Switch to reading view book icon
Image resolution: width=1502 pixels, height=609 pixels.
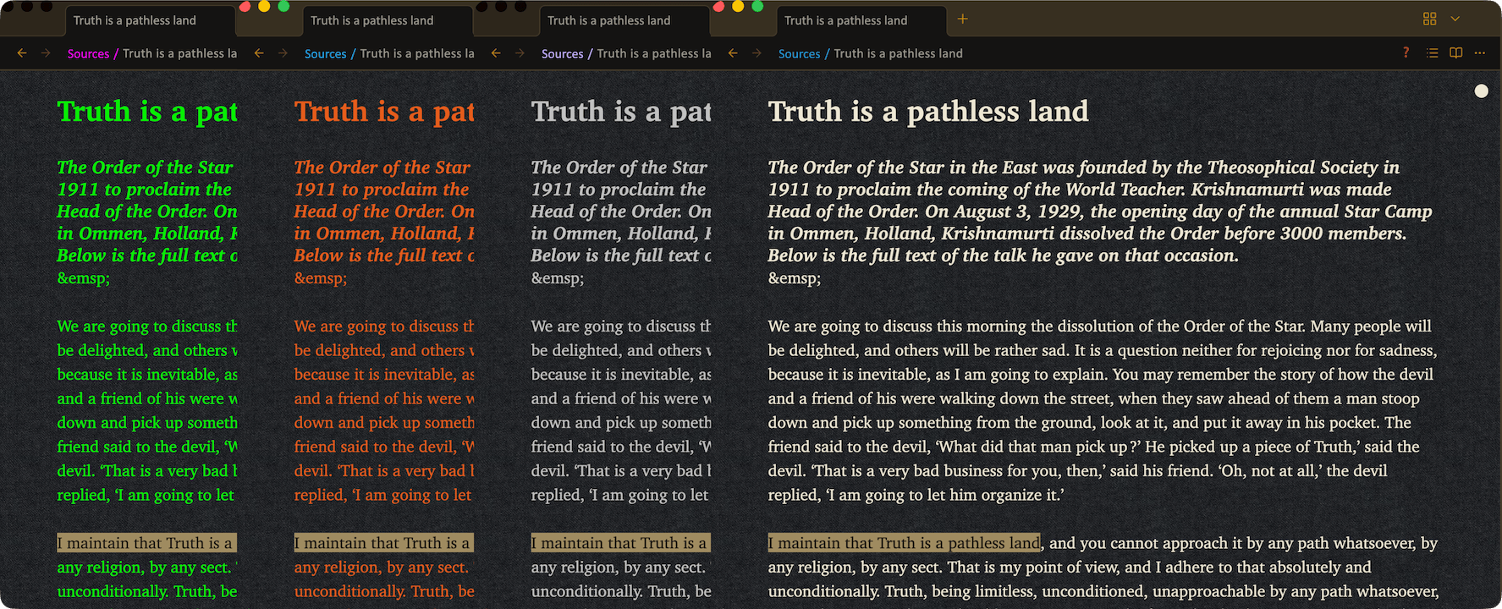1455,52
